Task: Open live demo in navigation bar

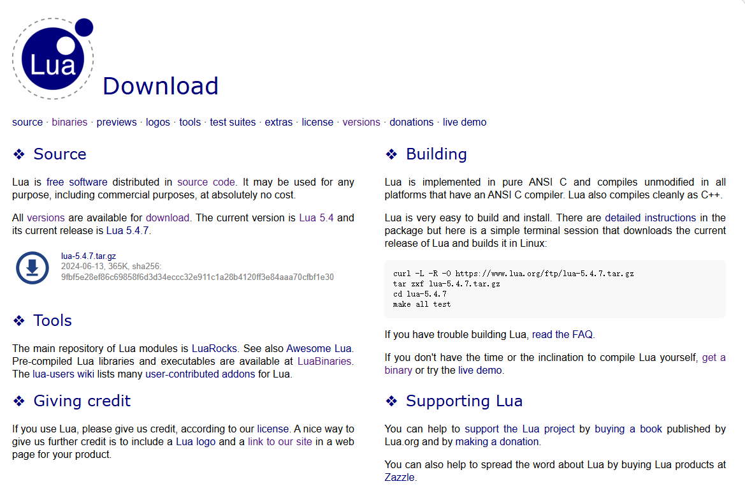Action: (465, 122)
